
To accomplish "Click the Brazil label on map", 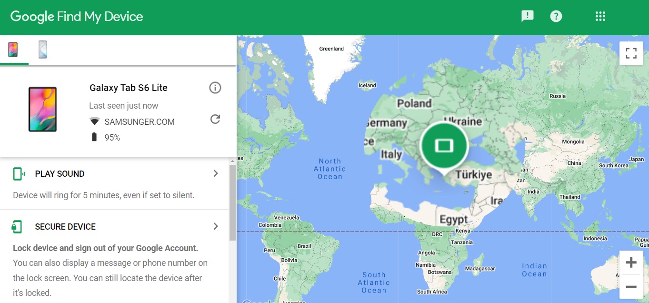I will (304, 246).
